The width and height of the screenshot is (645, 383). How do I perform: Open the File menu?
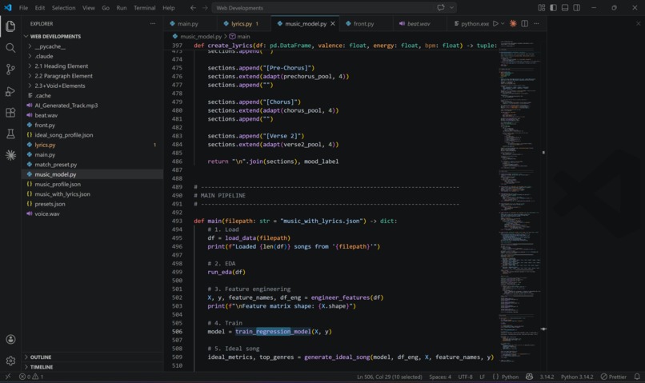(23, 8)
